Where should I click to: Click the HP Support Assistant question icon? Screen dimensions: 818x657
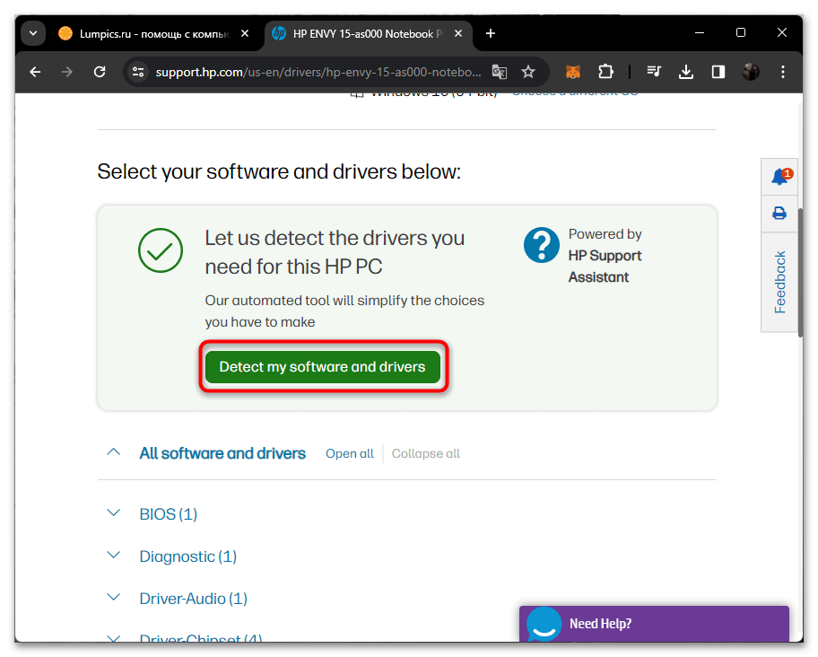click(541, 245)
